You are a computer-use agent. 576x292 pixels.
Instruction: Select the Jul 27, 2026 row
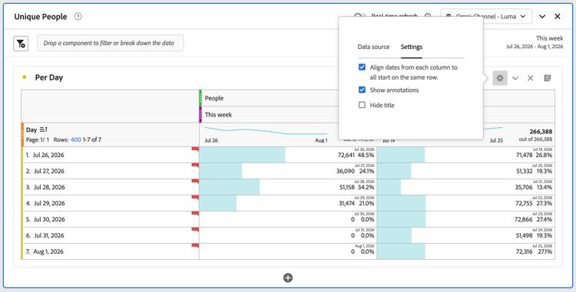tap(110, 171)
